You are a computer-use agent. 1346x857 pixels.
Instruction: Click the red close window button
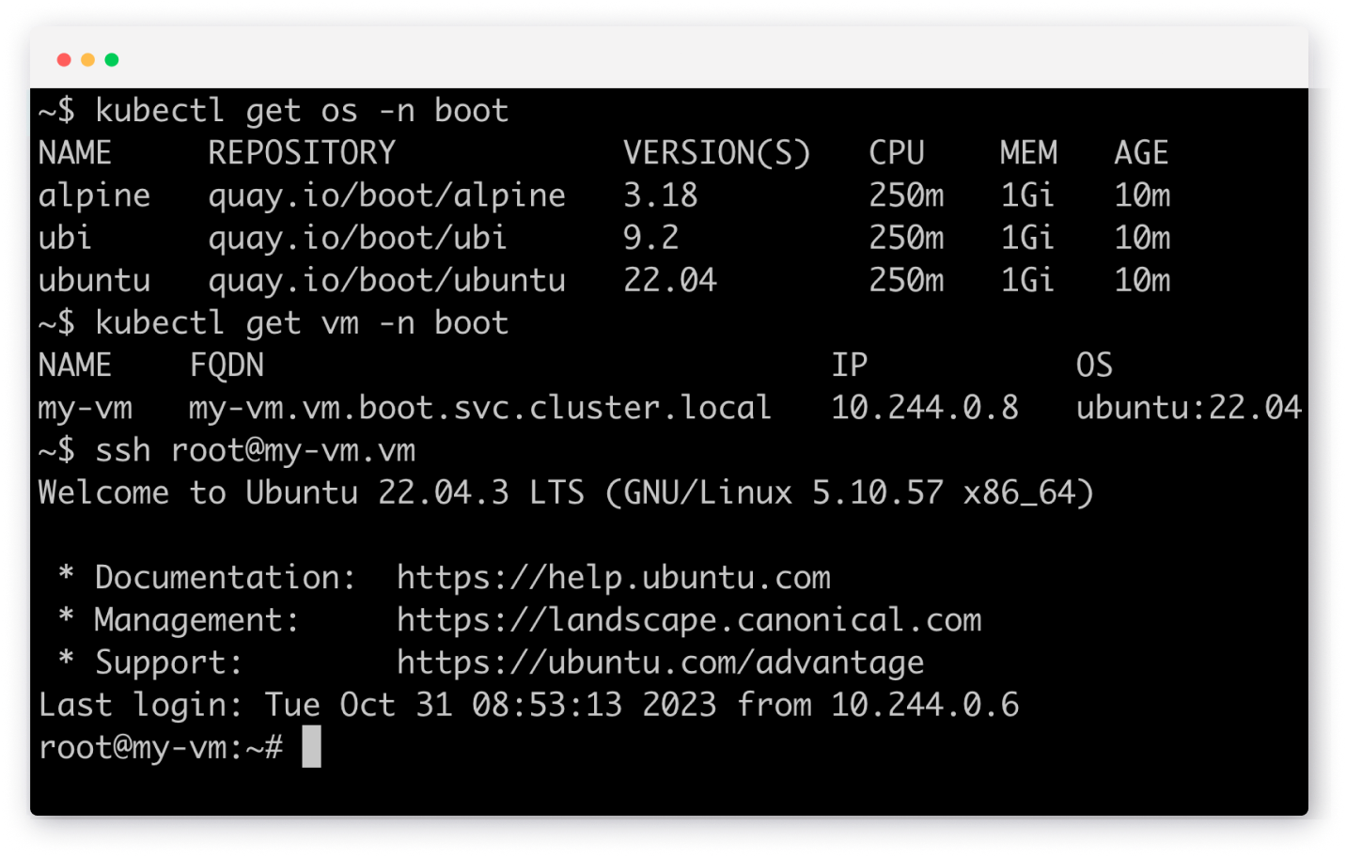(x=64, y=60)
